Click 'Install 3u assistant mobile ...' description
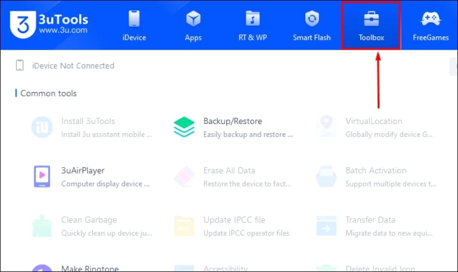The height and width of the screenshot is (272, 458). click(106, 134)
